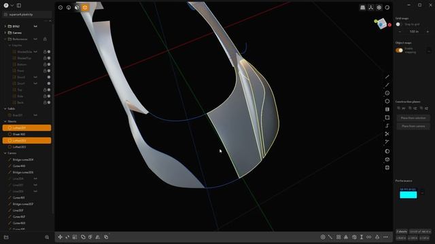
Task: Select Line.007 curve in the outliner
Action: pos(27,210)
